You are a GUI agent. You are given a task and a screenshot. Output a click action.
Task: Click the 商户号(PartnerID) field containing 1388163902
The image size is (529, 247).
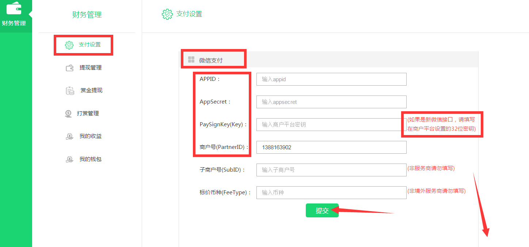[x=331, y=147]
